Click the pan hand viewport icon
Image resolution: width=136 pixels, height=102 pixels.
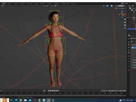pos(125,22)
